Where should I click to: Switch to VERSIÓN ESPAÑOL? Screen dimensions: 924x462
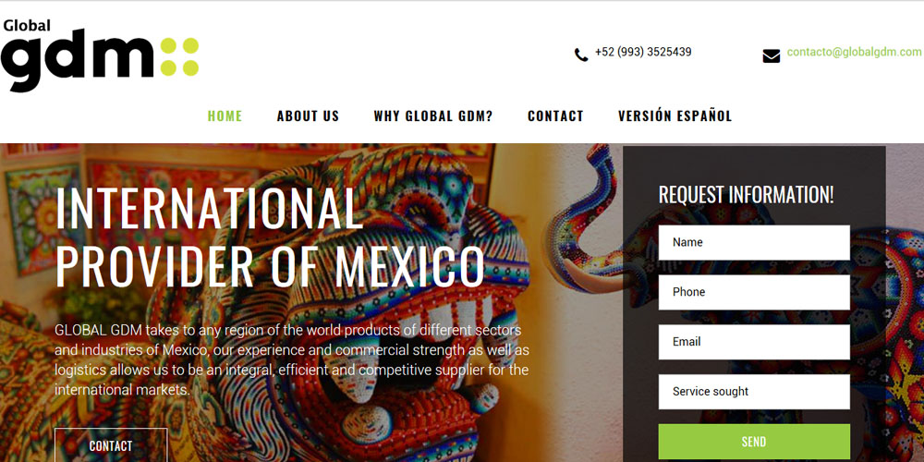tap(675, 116)
